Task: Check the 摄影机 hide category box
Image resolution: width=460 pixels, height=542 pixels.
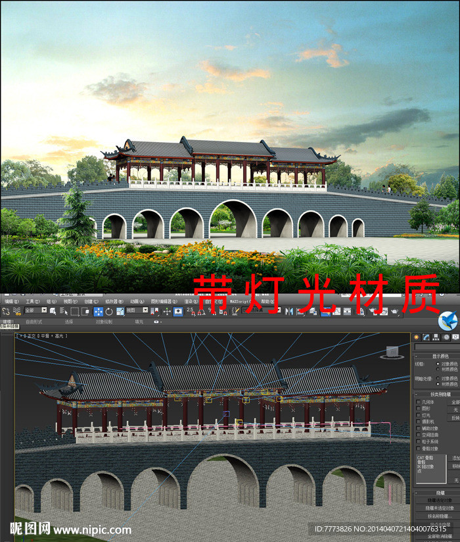Action: (x=418, y=422)
